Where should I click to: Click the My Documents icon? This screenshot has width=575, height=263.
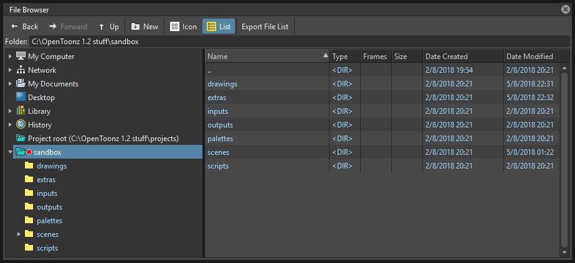pos(21,84)
